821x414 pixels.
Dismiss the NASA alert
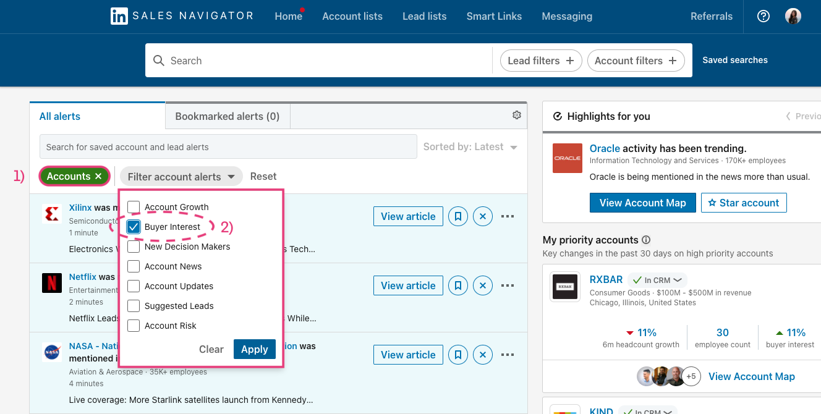pyautogui.click(x=483, y=355)
